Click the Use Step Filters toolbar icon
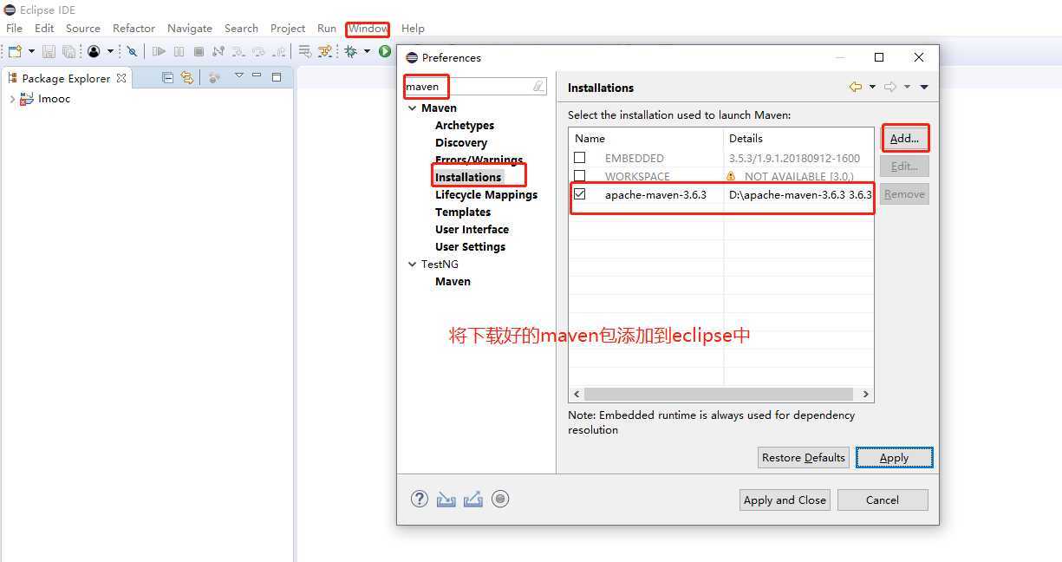Viewport: 1062px width, 562px height. (x=325, y=52)
